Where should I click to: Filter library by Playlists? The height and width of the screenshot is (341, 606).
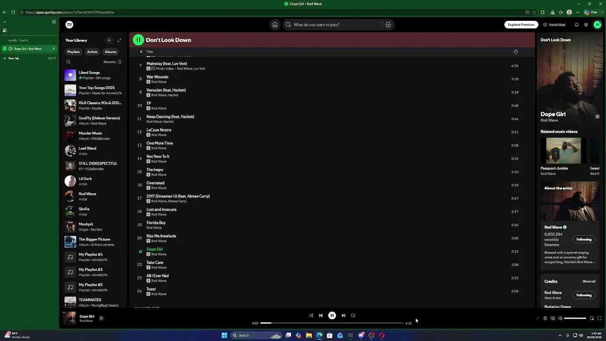point(73,52)
